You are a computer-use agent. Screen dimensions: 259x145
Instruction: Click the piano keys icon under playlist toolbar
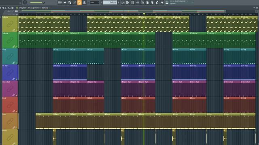click(x=16, y=11)
